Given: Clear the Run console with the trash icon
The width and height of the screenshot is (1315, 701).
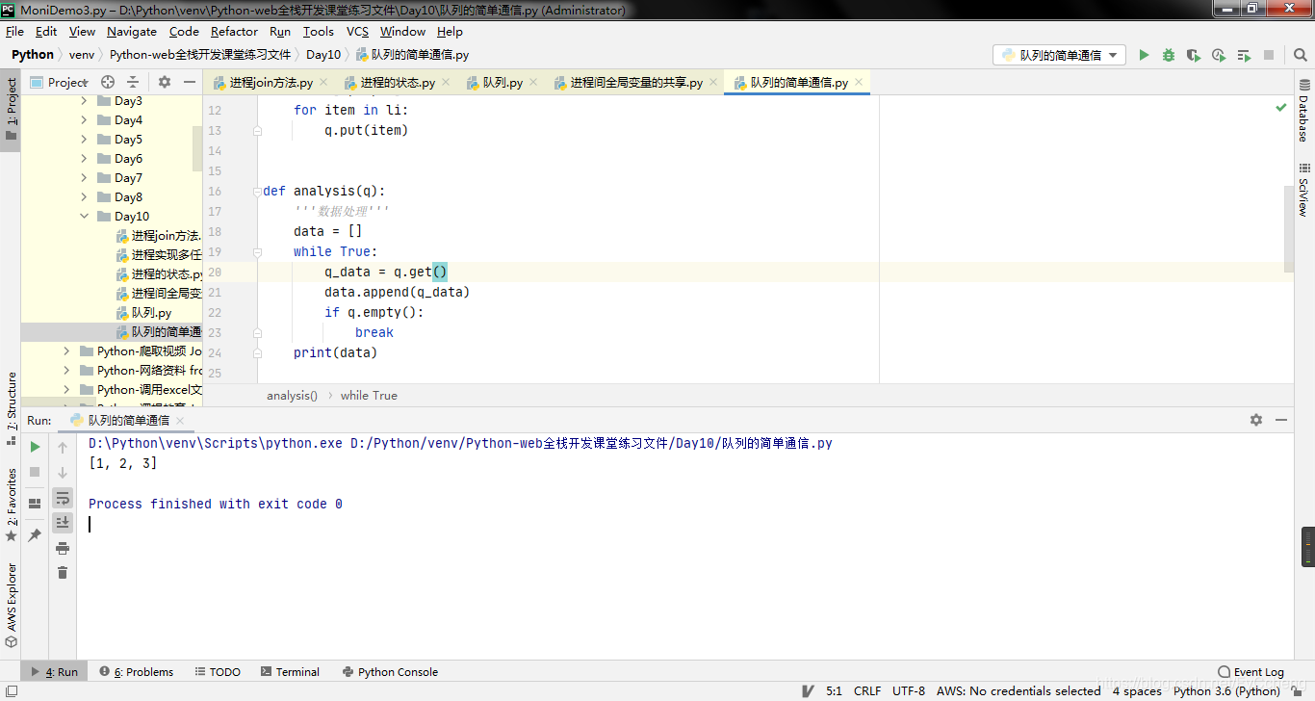Looking at the screenshot, I should pyautogui.click(x=63, y=573).
